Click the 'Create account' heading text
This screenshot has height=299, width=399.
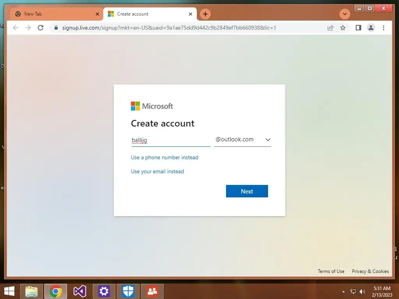pos(162,123)
